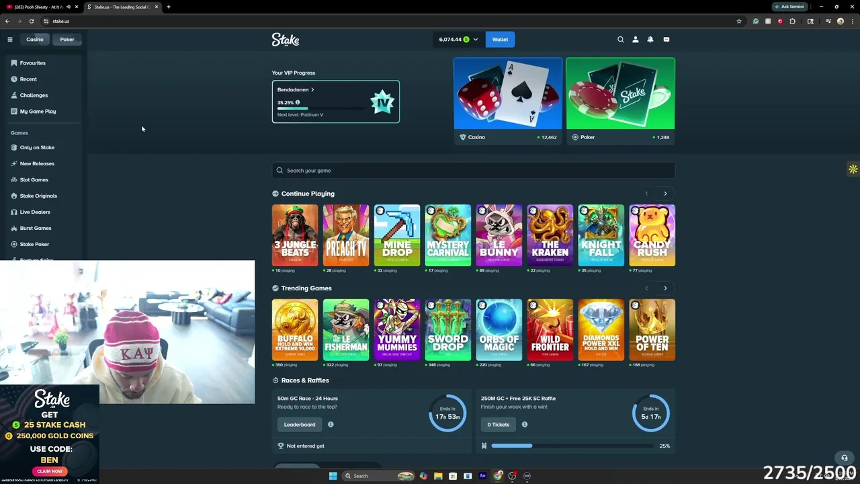Reload the page in Chrome
This screenshot has height=484, width=860.
click(x=32, y=22)
